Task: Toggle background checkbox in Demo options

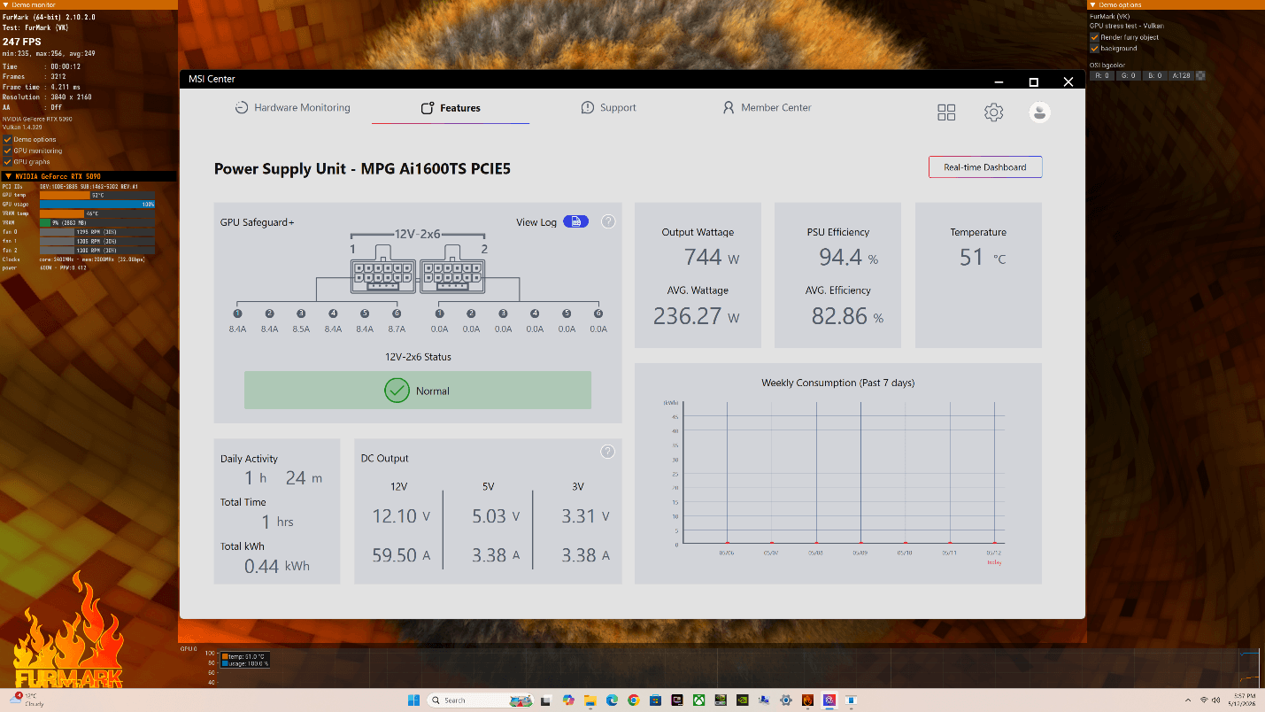Action: point(1095,48)
